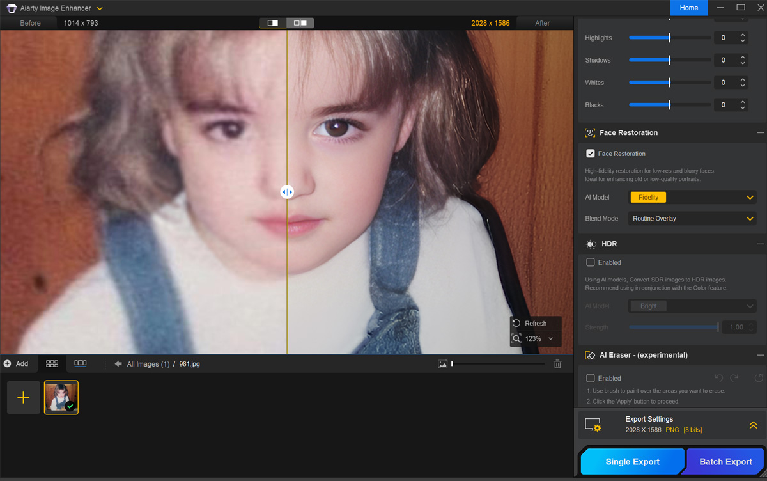
Task: Switch to side-by-side compare view icon
Action: point(300,23)
